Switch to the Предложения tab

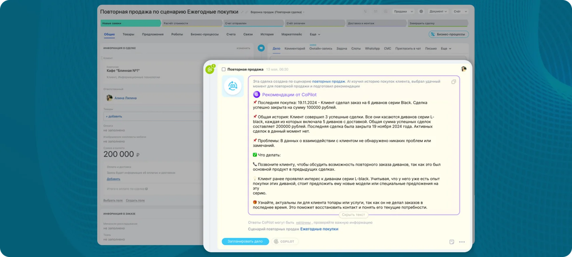153,34
